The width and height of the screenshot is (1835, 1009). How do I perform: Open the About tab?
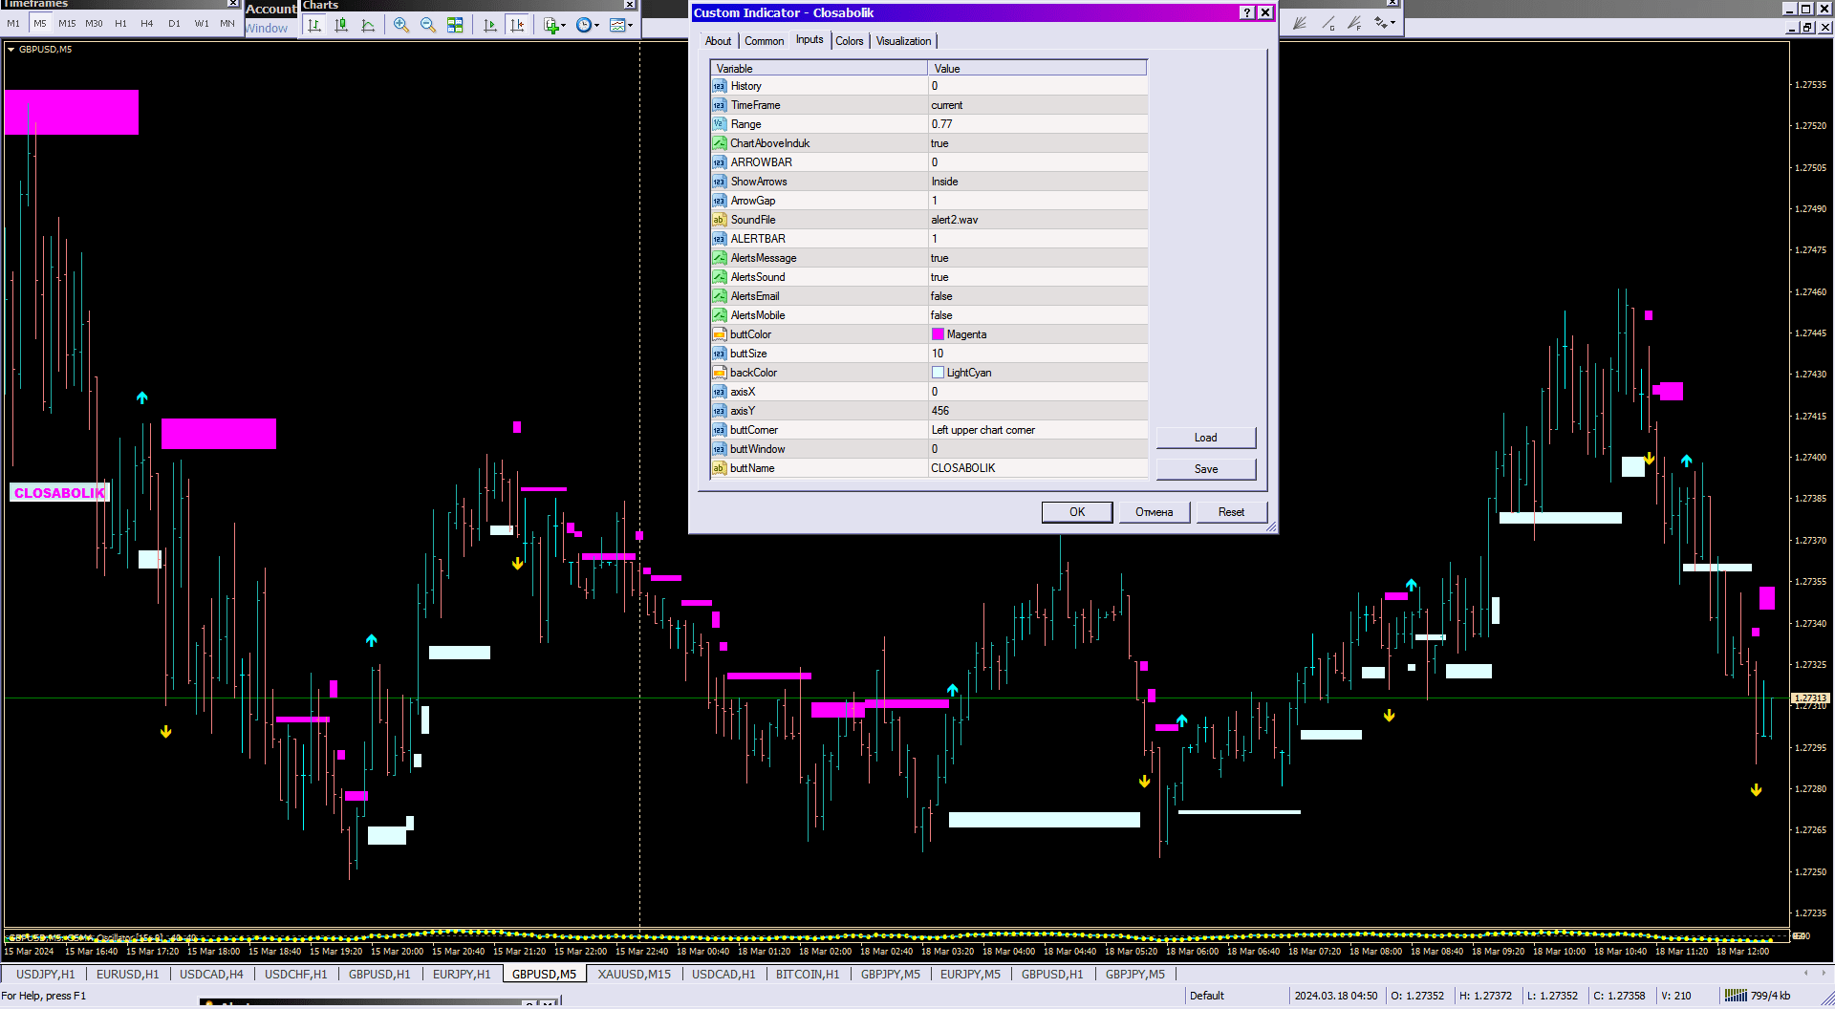718,41
